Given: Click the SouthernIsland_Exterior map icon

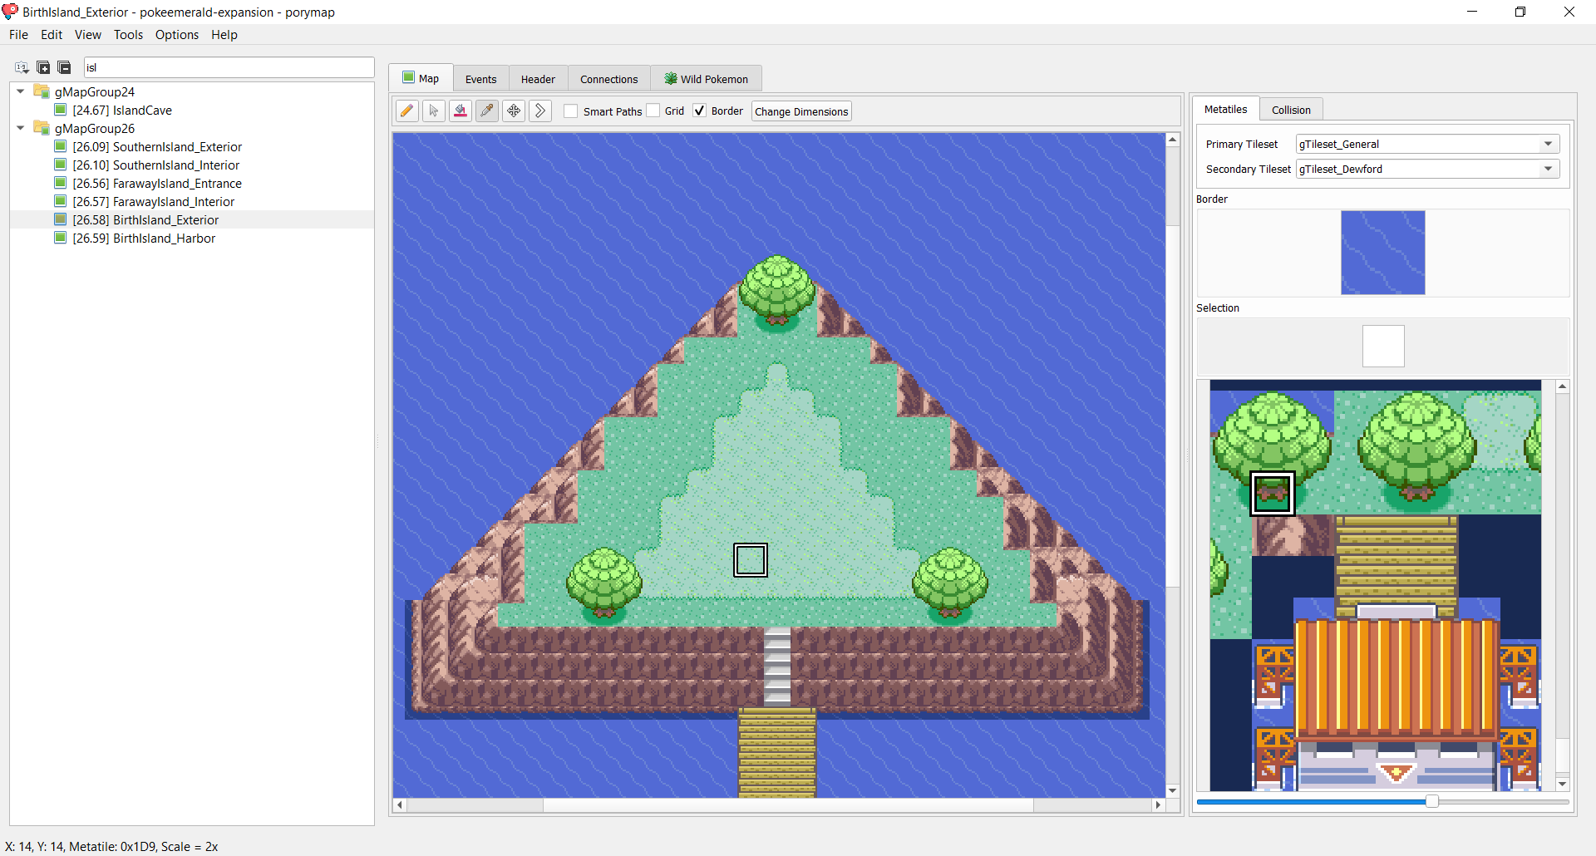Looking at the screenshot, I should pos(60,146).
